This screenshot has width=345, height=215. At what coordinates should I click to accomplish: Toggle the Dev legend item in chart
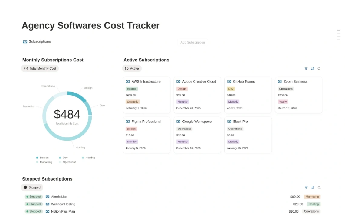pos(63,158)
